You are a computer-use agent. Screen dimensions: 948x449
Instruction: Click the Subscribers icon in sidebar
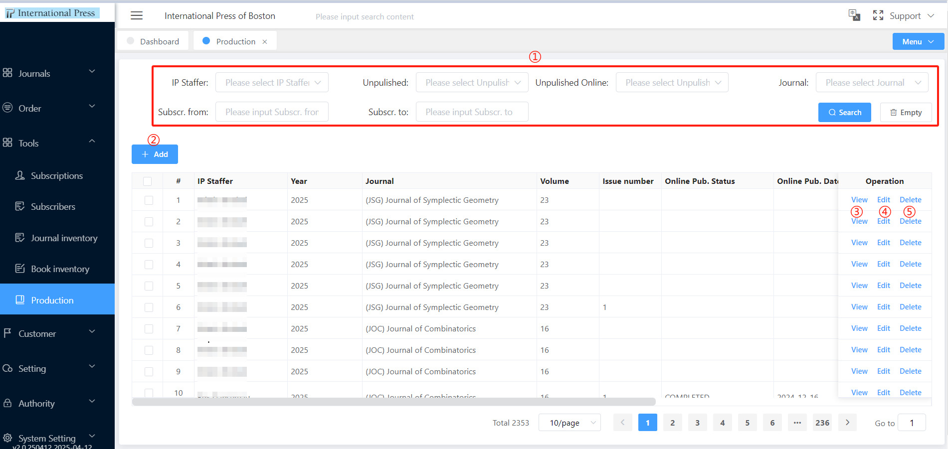(x=20, y=206)
